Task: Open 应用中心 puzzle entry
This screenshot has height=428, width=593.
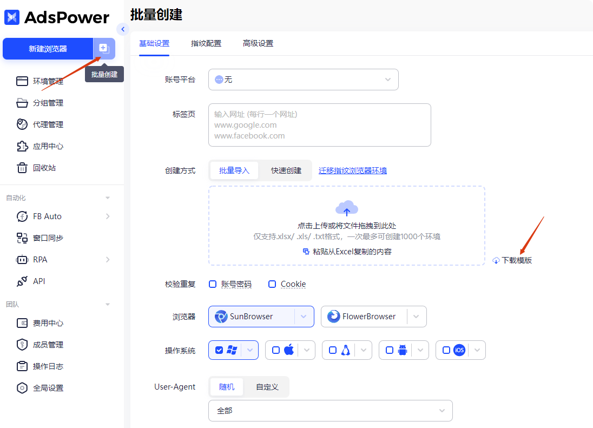Action: tap(39, 146)
